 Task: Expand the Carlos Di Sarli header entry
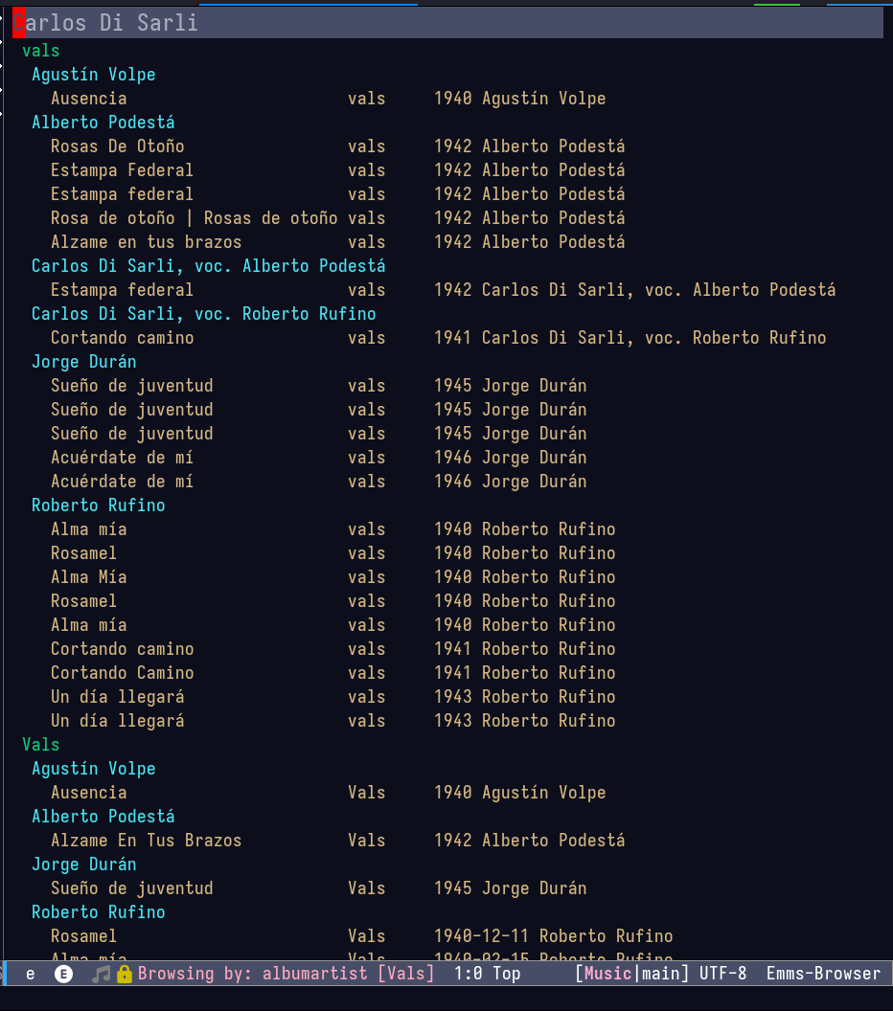pyautogui.click(x=105, y=23)
